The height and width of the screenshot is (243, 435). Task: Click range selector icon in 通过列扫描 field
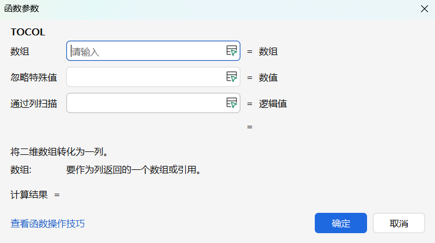tap(232, 103)
